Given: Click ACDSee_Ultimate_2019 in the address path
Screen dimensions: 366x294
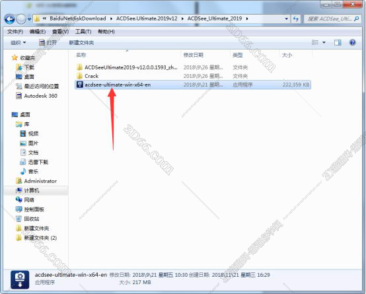Looking at the screenshot, I should 215,18.
